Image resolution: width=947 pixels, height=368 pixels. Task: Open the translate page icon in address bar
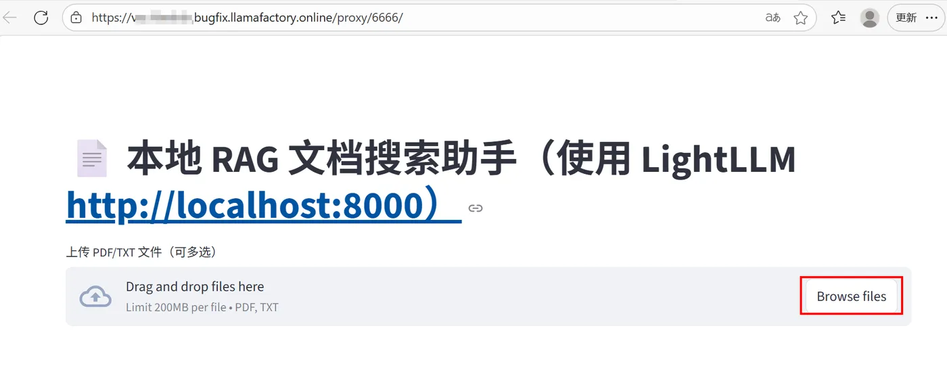click(x=772, y=18)
